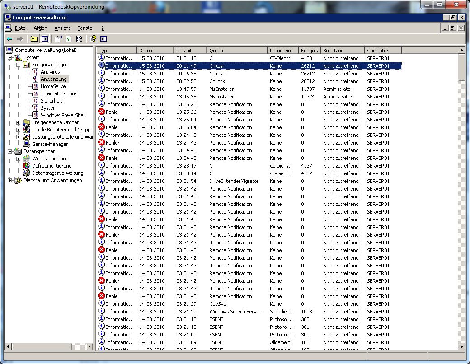Open the Datei menu
470x364 pixels.
click(x=21, y=28)
